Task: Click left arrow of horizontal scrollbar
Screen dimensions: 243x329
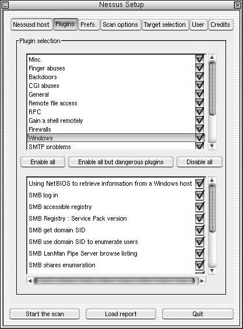Action: click(30, 281)
